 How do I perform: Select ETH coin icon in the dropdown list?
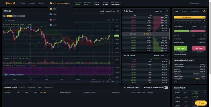[x=51, y=14]
